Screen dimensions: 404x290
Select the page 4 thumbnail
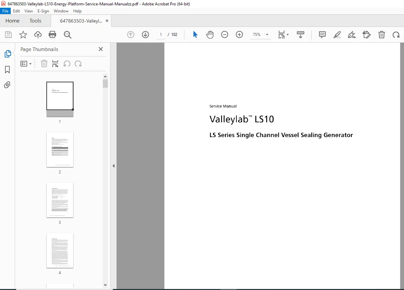[60, 250]
